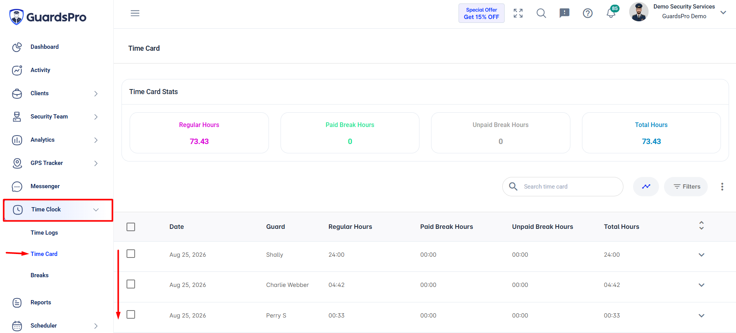Open the Filters button

pos(686,187)
